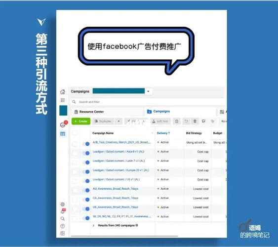Switch to the Resource Center tab
This screenshot has height=247, width=278.
click(x=107, y=112)
